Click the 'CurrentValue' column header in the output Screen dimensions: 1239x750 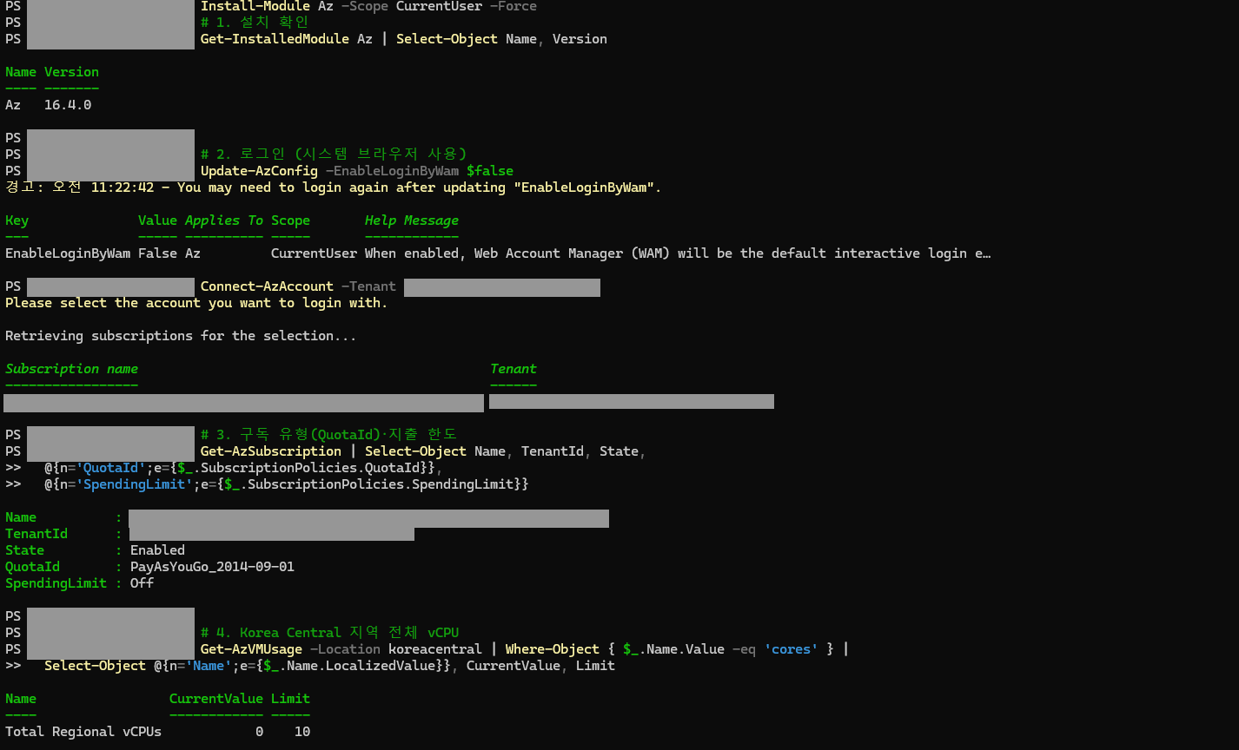click(x=216, y=699)
